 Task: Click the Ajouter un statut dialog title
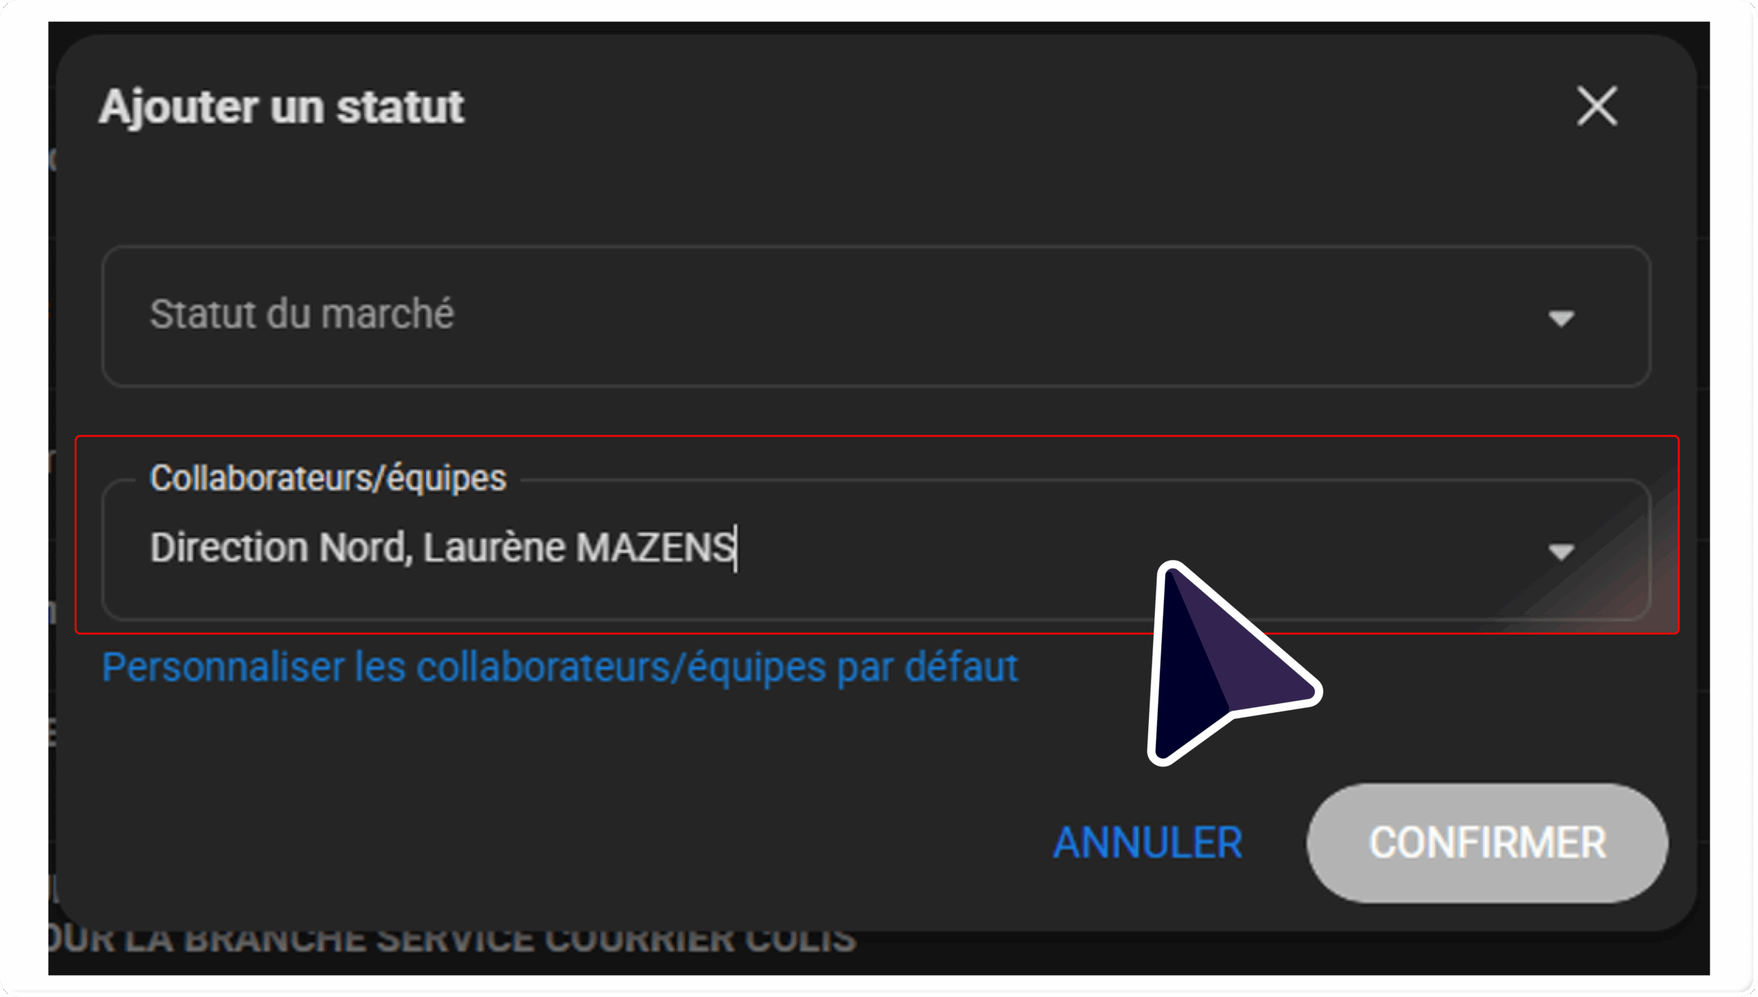(282, 107)
